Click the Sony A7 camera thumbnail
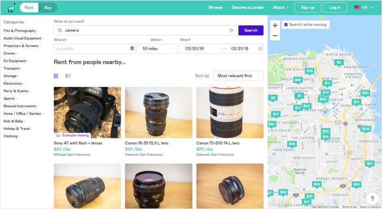 pos(87,113)
